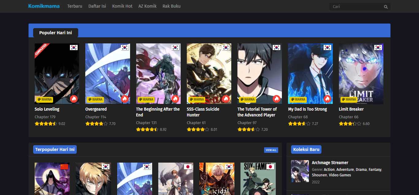Screen dimensions: 419x195
Task: Click the fire icon on My Dad Is Too Strong
Action: pos(327,99)
